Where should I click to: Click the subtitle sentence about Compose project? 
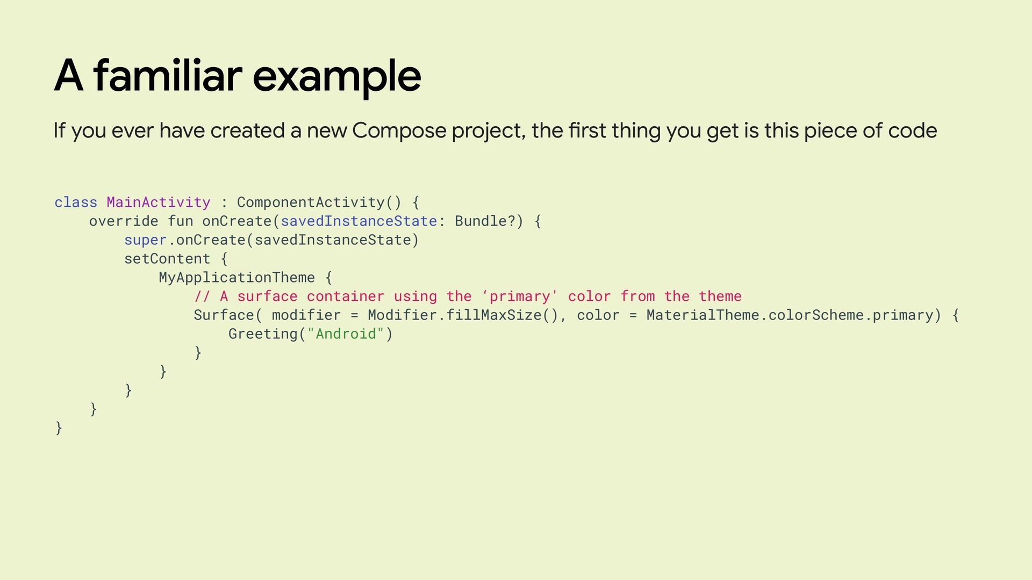(494, 130)
